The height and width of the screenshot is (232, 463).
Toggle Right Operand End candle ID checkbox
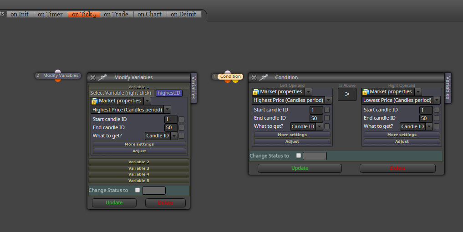(x=437, y=118)
